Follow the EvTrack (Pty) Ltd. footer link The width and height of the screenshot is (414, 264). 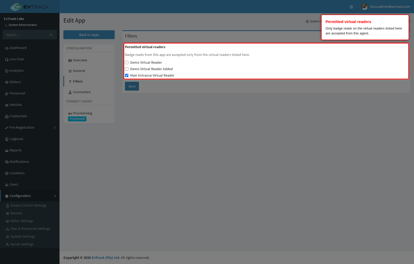coord(106,258)
